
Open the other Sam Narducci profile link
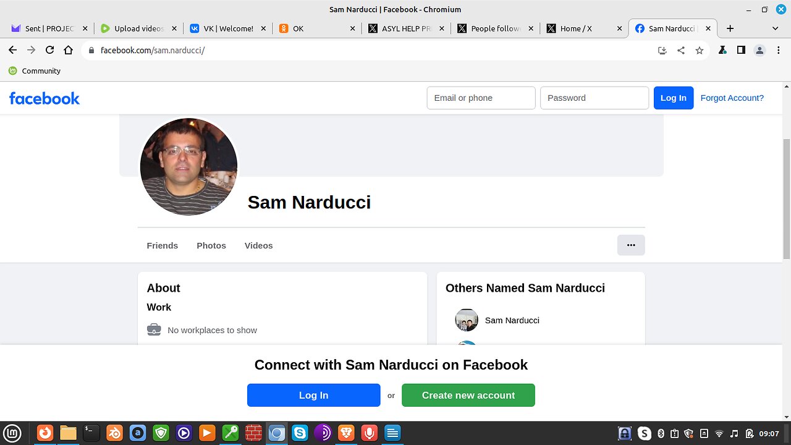click(512, 320)
